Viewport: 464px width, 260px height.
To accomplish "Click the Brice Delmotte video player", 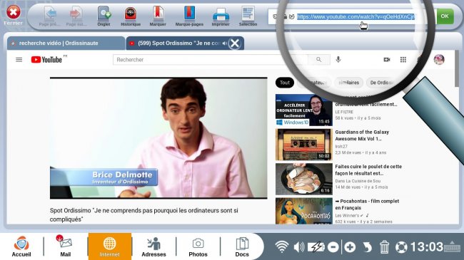I will click(x=158, y=138).
